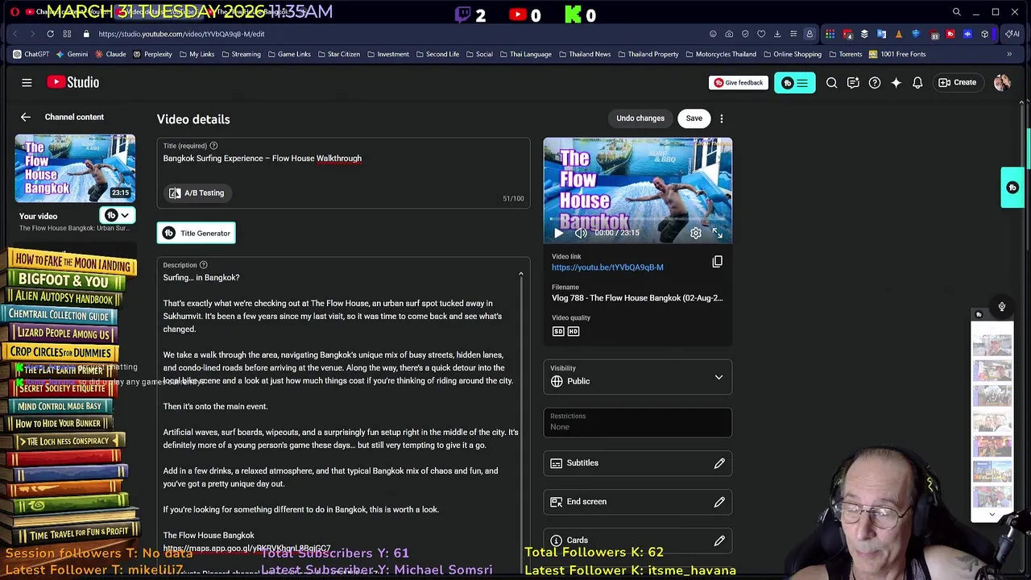Image resolution: width=1031 pixels, height=580 pixels.
Task: Click the browser address bar URL
Action: [181, 34]
